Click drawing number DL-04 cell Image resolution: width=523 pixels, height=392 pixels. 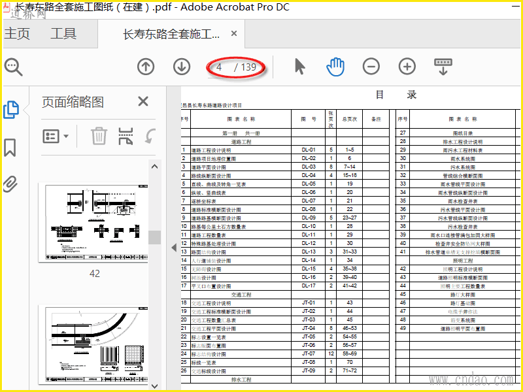click(309, 175)
